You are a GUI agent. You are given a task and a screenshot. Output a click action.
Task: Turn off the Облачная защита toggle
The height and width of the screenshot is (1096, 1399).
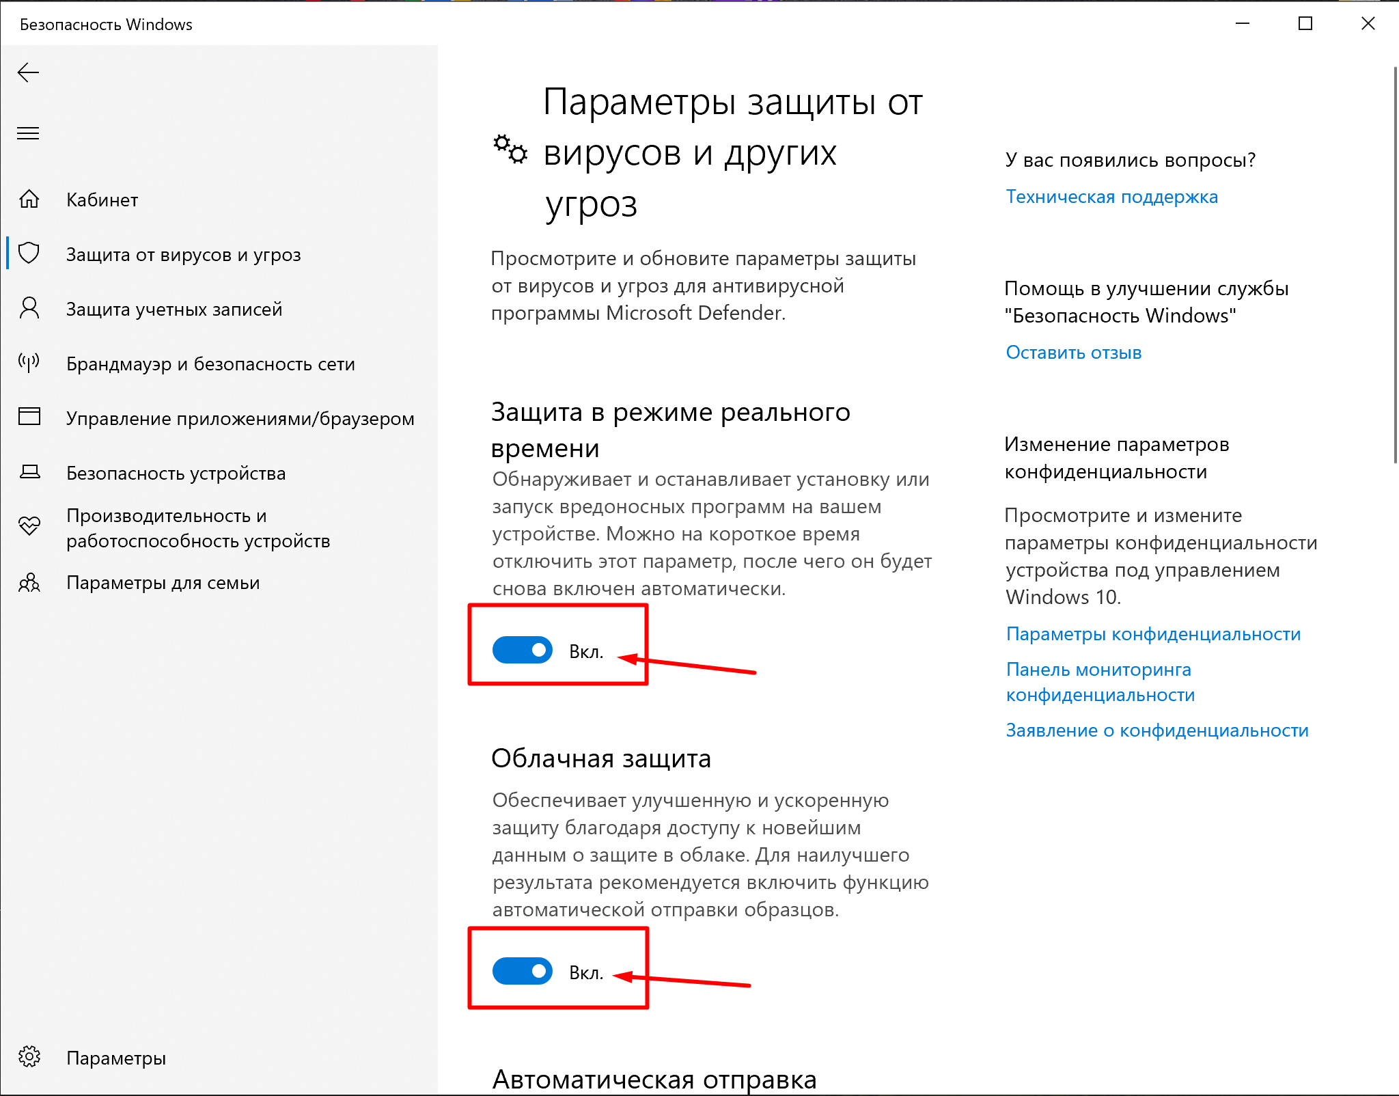click(x=523, y=972)
